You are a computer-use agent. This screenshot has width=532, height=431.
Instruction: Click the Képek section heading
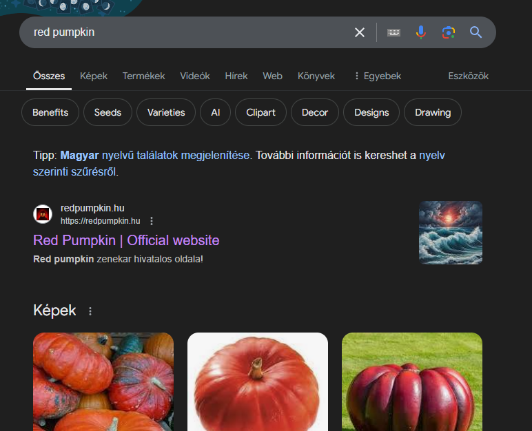point(54,311)
